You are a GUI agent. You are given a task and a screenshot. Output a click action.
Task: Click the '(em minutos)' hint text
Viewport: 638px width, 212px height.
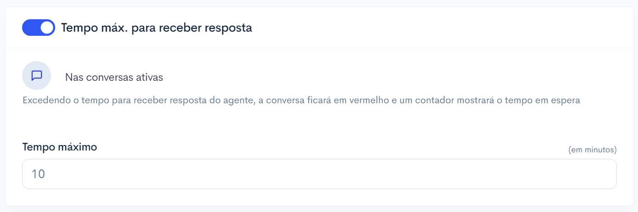pyautogui.click(x=592, y=150)
